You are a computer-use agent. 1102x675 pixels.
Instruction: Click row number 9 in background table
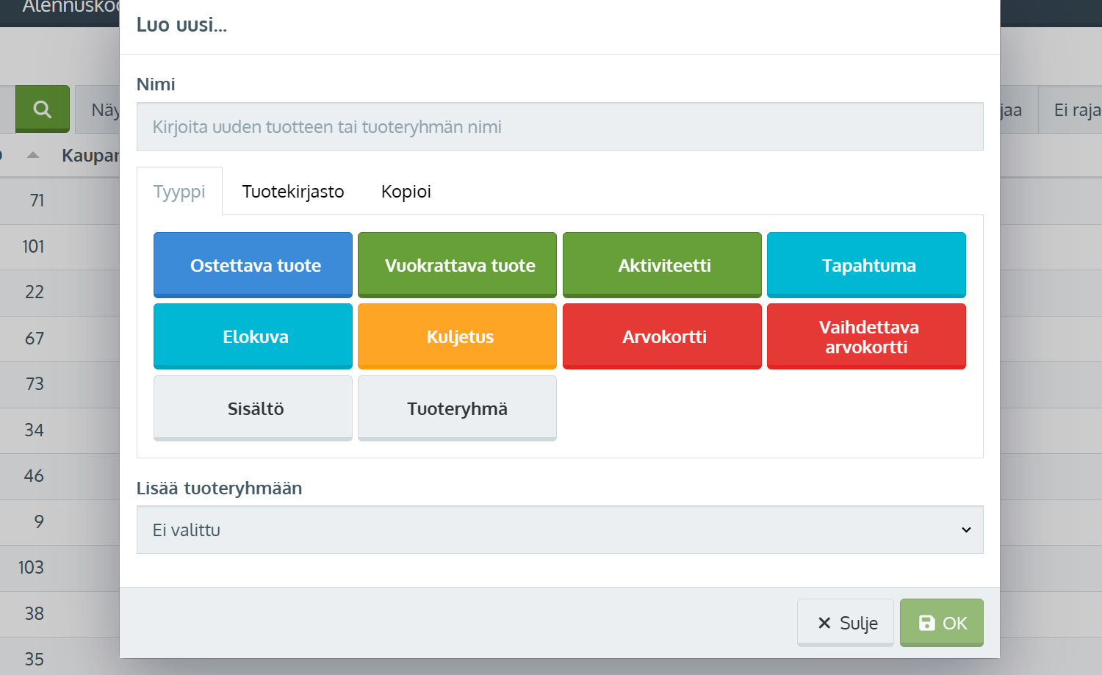tap(39, 521)
